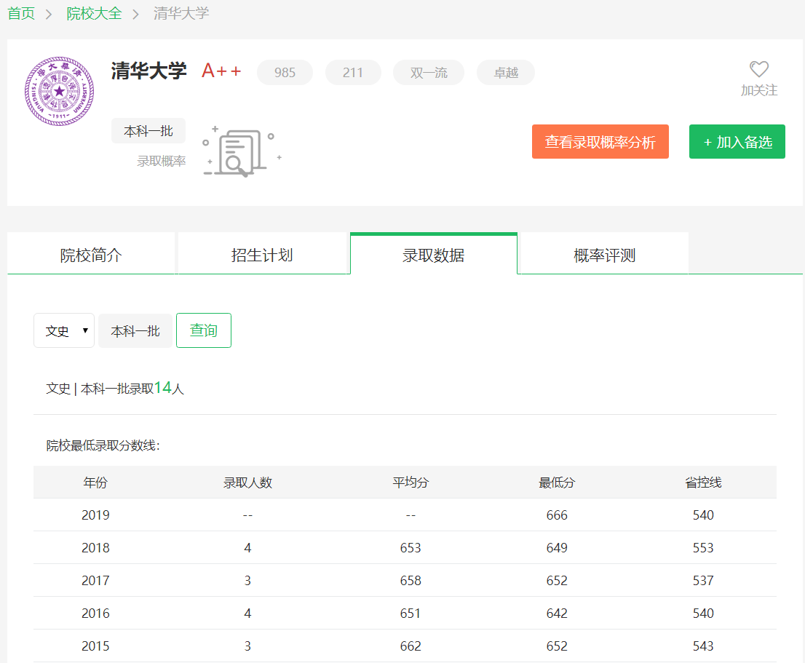
Task: Click the 985 tag
Action: pyautogui.click(x=285, y=72)
